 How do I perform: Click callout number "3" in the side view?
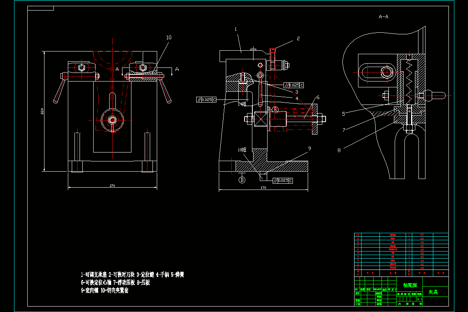pos(297,92)
